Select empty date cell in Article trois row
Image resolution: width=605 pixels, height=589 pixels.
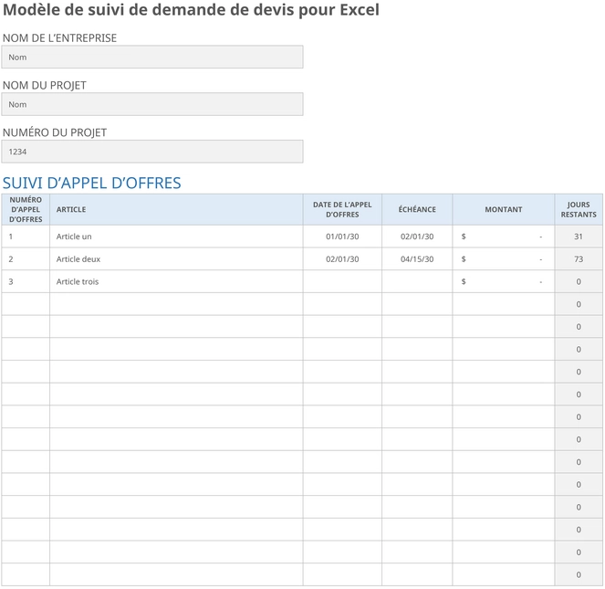coord(342,281)
